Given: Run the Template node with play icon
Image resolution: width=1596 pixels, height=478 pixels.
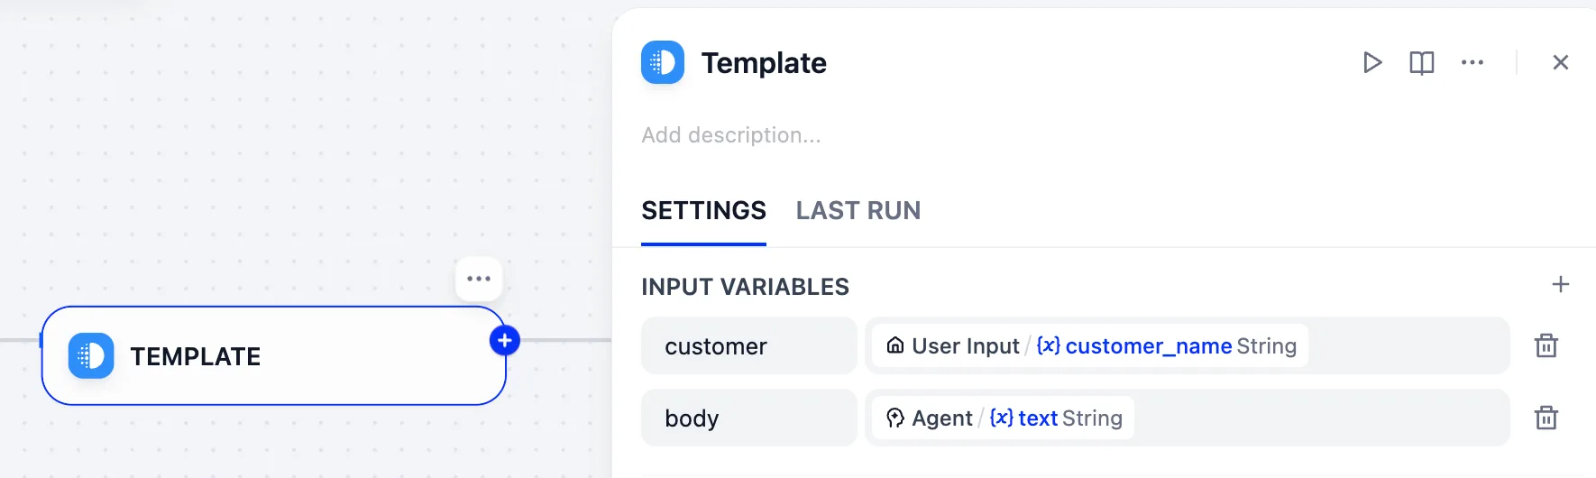Looking at the screenshot, I should click(x=1372, y=62).
